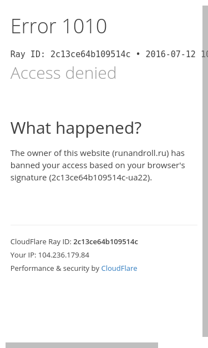
Task: Open the CloudFlare link
Action: pos(119,268)
